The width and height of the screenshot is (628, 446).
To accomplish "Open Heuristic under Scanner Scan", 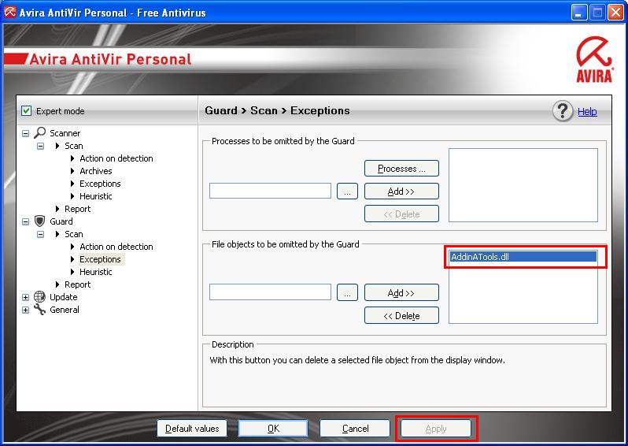I will pyautogui.click(x=96, y=196).
